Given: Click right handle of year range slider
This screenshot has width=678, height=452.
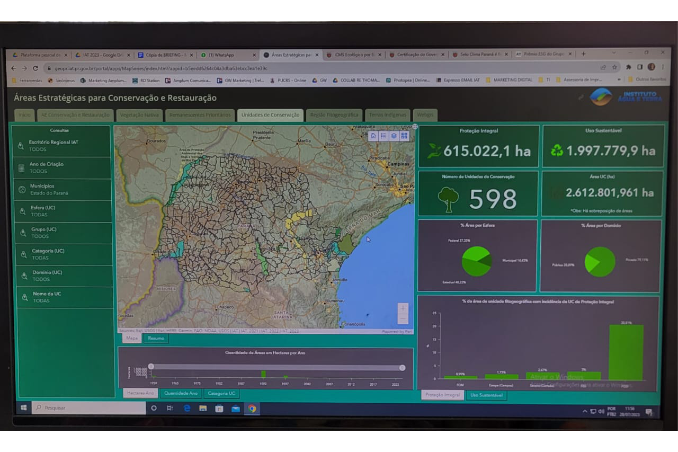Looking at the screenshot, I should point(402,367).
